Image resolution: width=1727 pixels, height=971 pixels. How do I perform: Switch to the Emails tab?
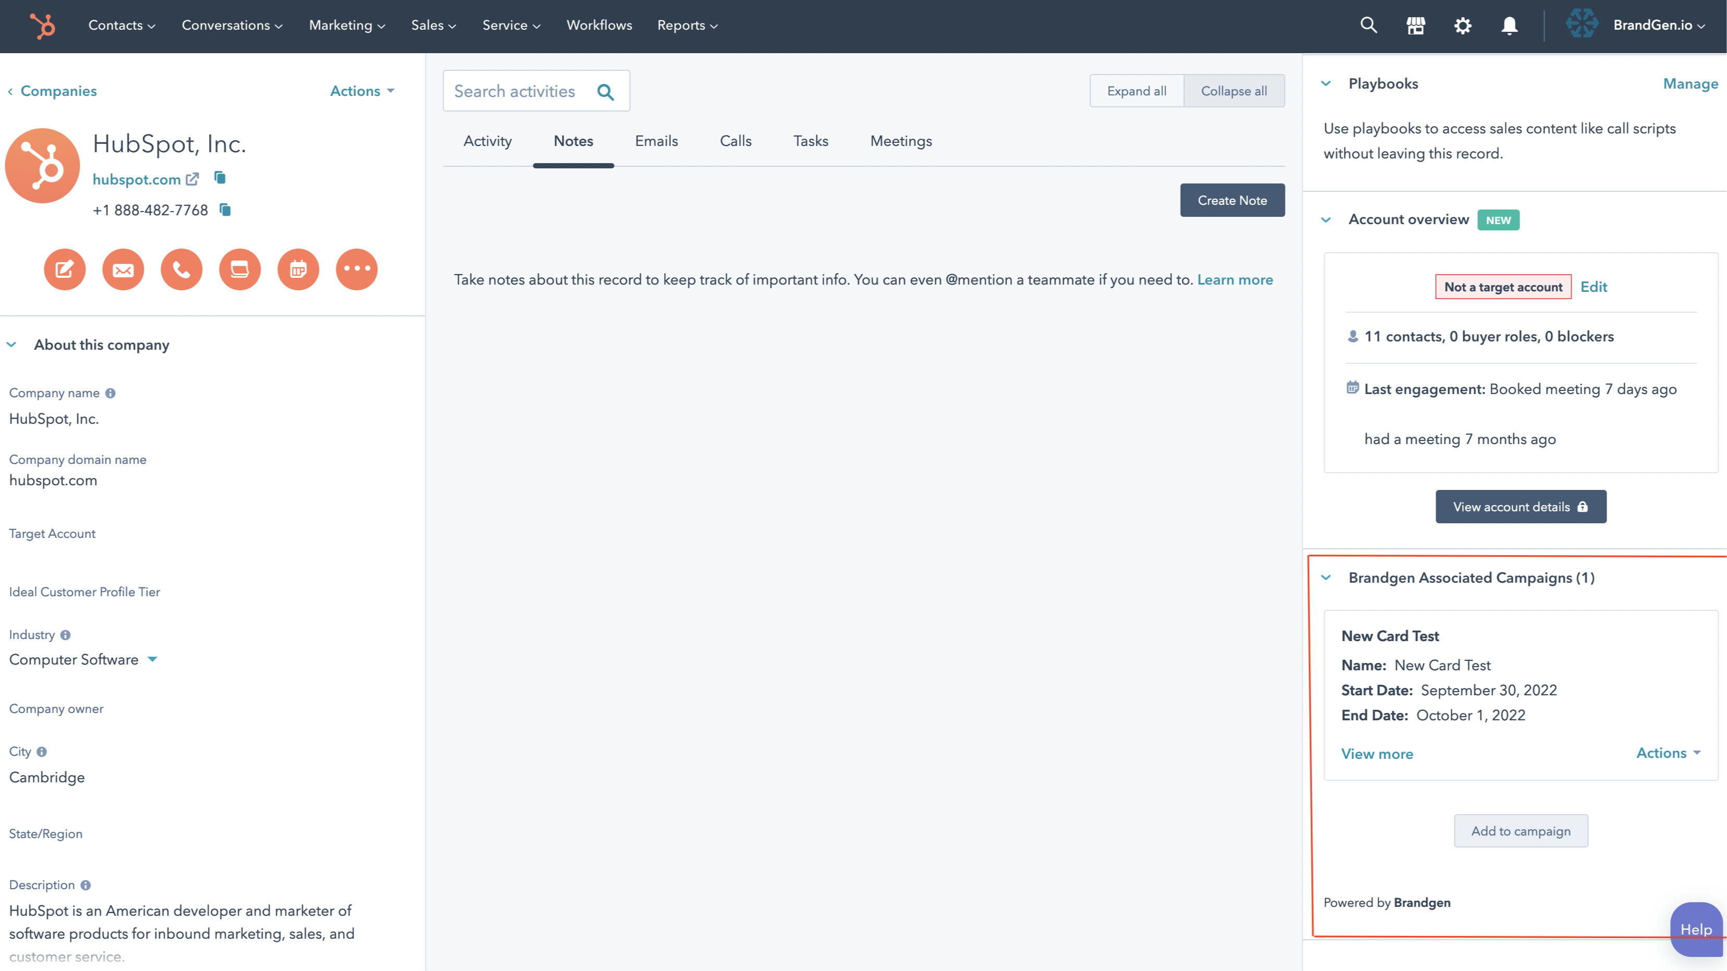656,141
